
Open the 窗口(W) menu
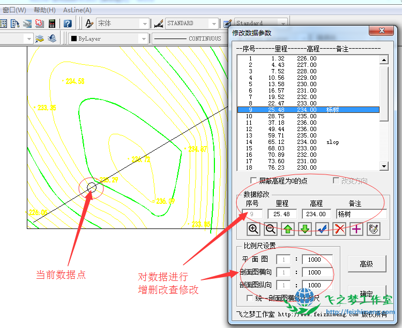(x=14, y=10)
